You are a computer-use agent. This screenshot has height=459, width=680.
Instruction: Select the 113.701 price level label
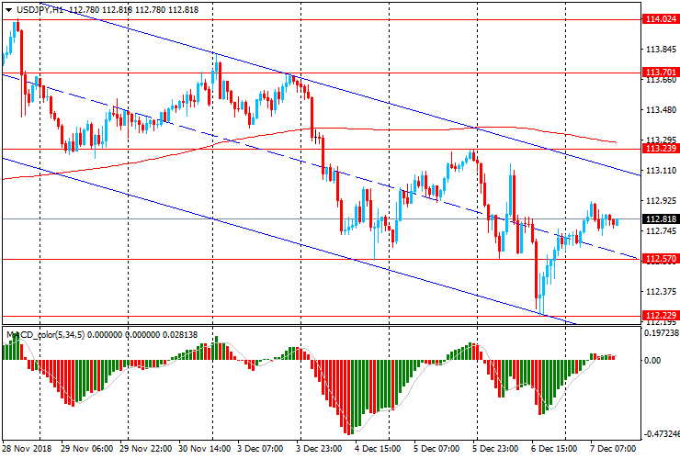pyautogui.click(x=661, y=72)
